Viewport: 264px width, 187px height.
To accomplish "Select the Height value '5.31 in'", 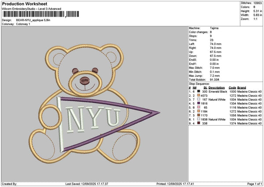I will click(257, 11).
